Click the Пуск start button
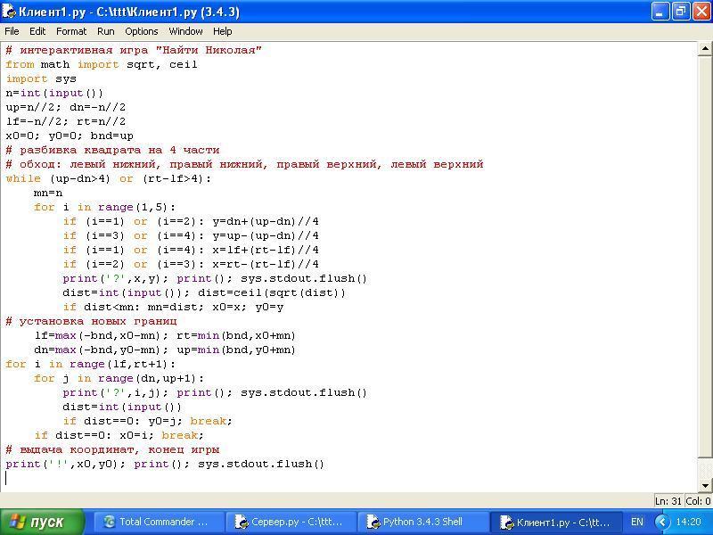Screen dimensions: 713x535 42,522
